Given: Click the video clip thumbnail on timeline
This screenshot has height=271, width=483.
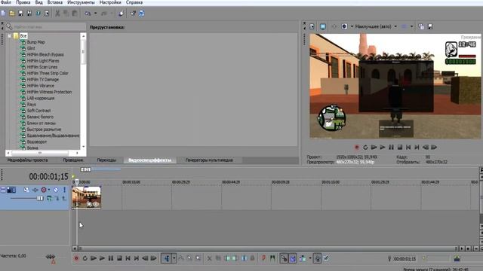Looking at the screenshot, I should click(87, 197).
